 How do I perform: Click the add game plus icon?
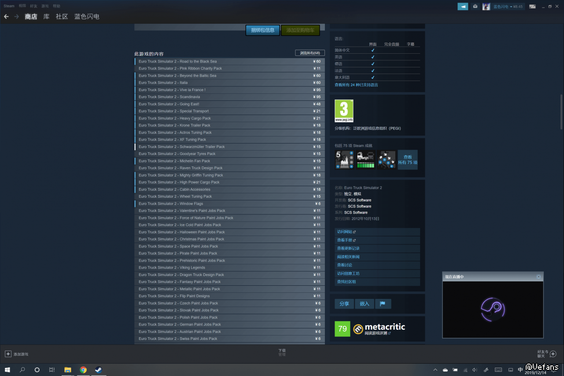[x=8, y=354]
